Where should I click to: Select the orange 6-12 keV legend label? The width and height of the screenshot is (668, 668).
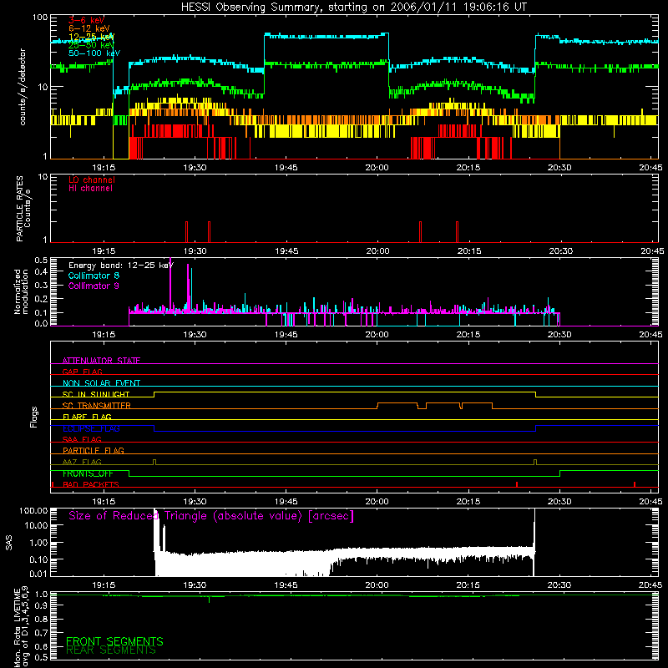[89, 28]
